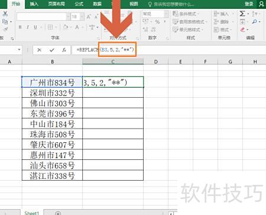The height and width of the screenshot is (215, 266).
Task: Toggle Bold formatting
Action: (x=20, y=27)
